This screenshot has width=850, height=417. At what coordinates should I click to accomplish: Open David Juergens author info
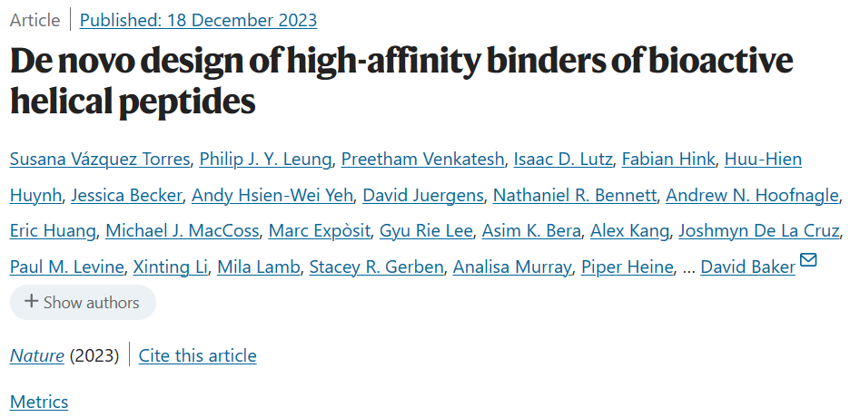[x=423, y=195]
